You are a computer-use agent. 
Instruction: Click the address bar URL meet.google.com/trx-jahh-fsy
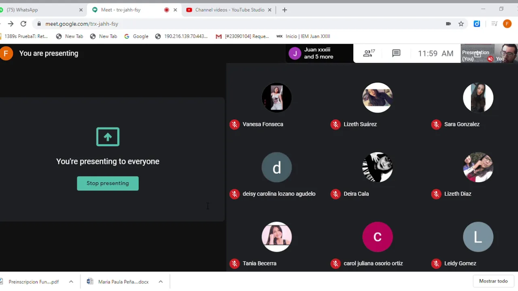coord(82,24)
